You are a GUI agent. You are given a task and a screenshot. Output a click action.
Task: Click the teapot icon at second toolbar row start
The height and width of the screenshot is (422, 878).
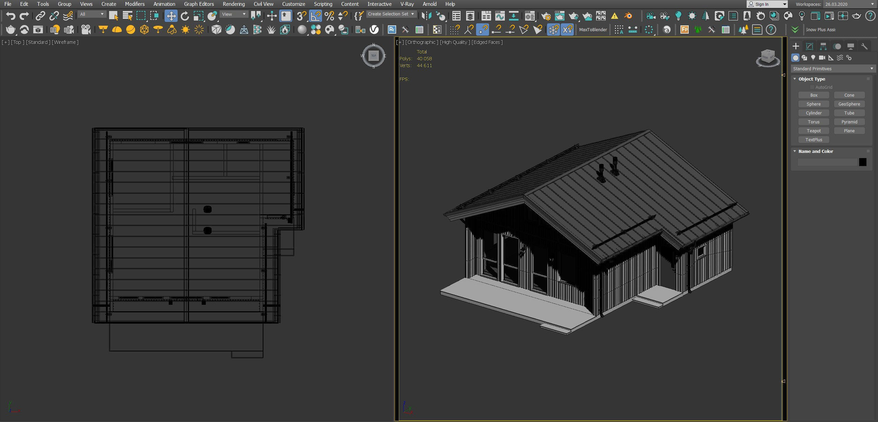(11, 30)
